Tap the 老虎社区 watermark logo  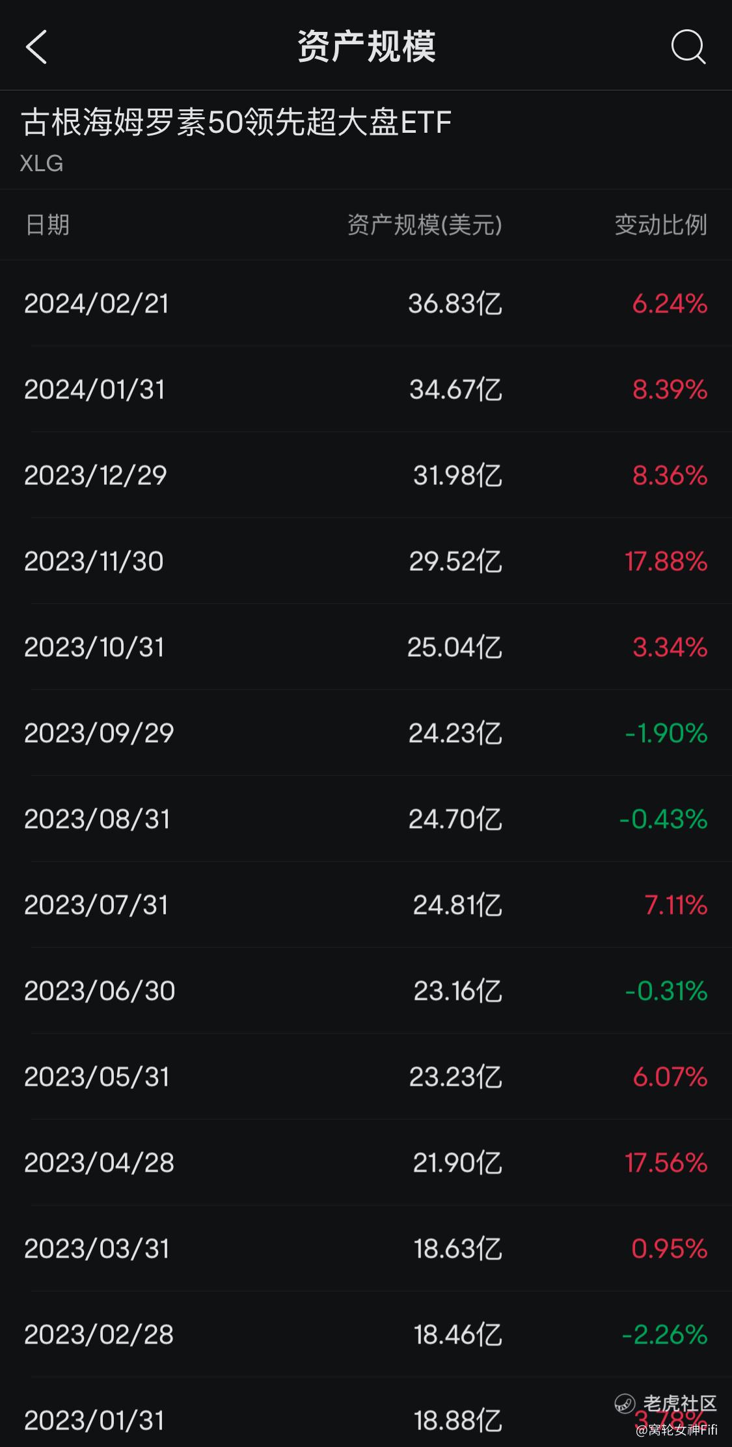pos(666,1403)
